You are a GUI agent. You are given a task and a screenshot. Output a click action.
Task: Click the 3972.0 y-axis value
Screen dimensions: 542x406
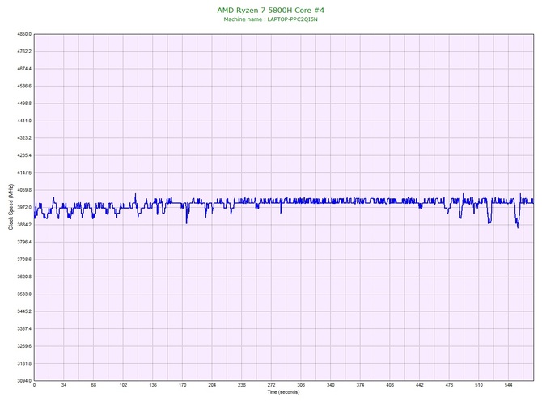24,207
